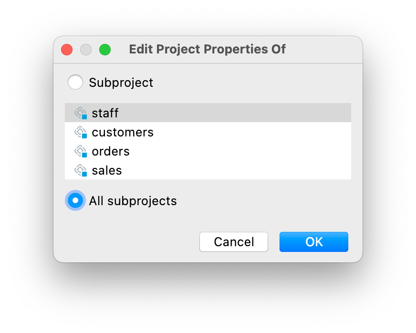Click the All subprojects label
Viewport: 416px width, 333px height.
click(132, 201)
